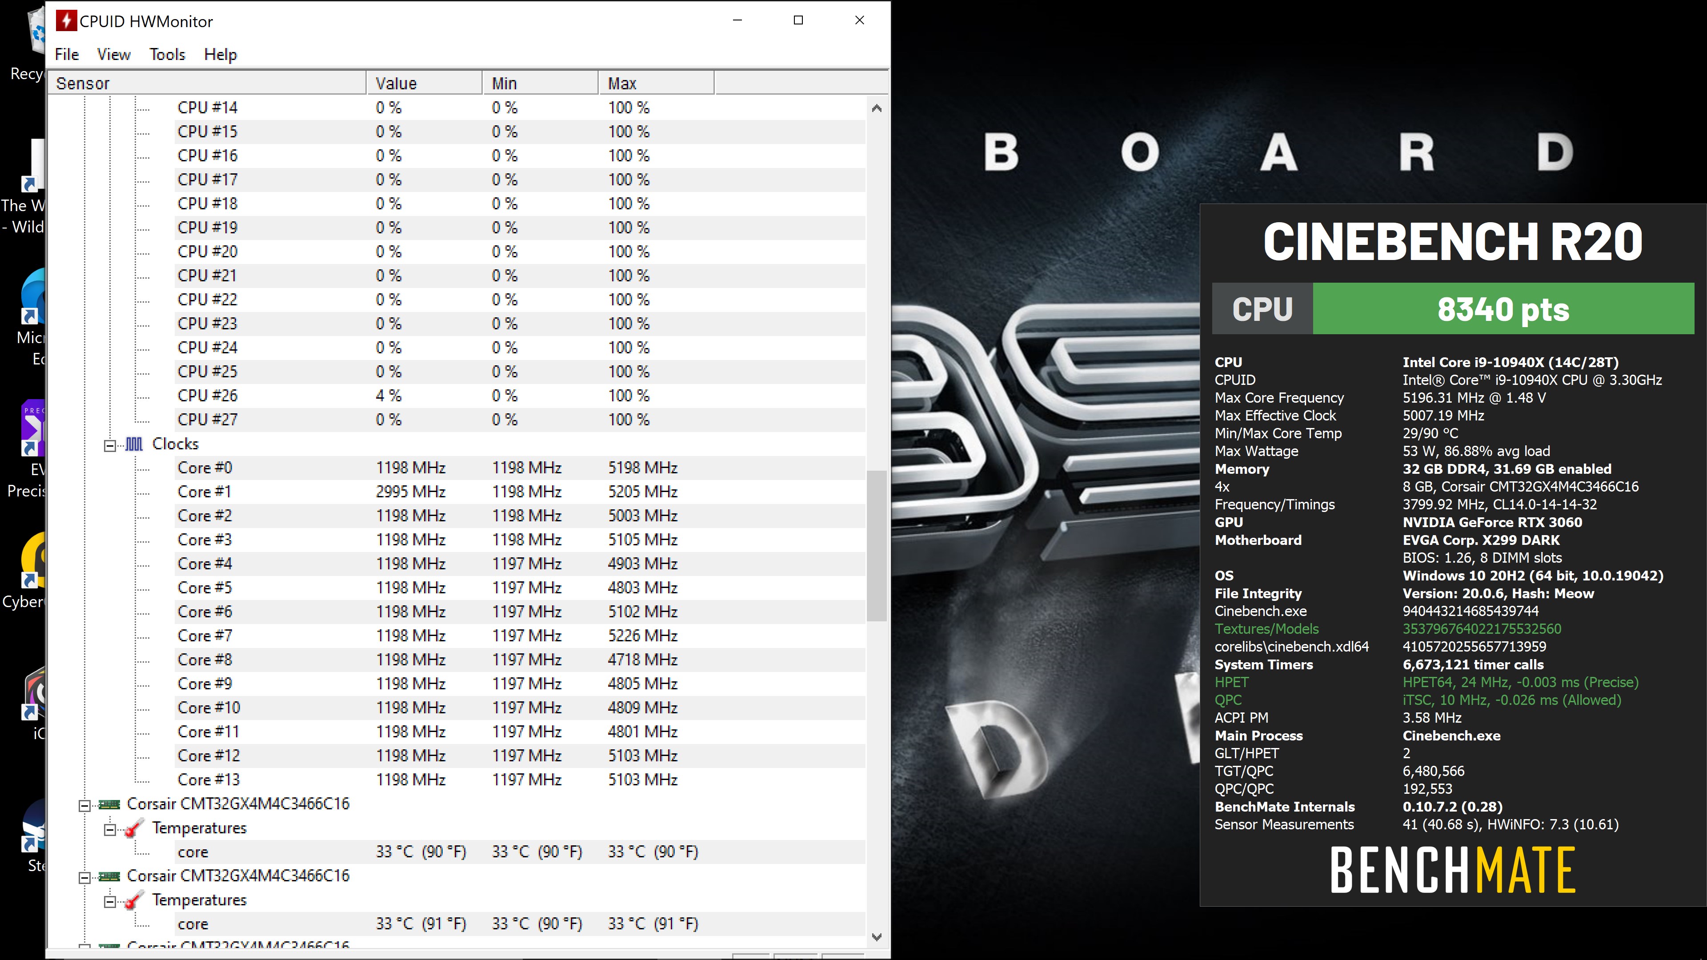Click the CINEBENCH R20 title in BenchMate

(1453, 241)
